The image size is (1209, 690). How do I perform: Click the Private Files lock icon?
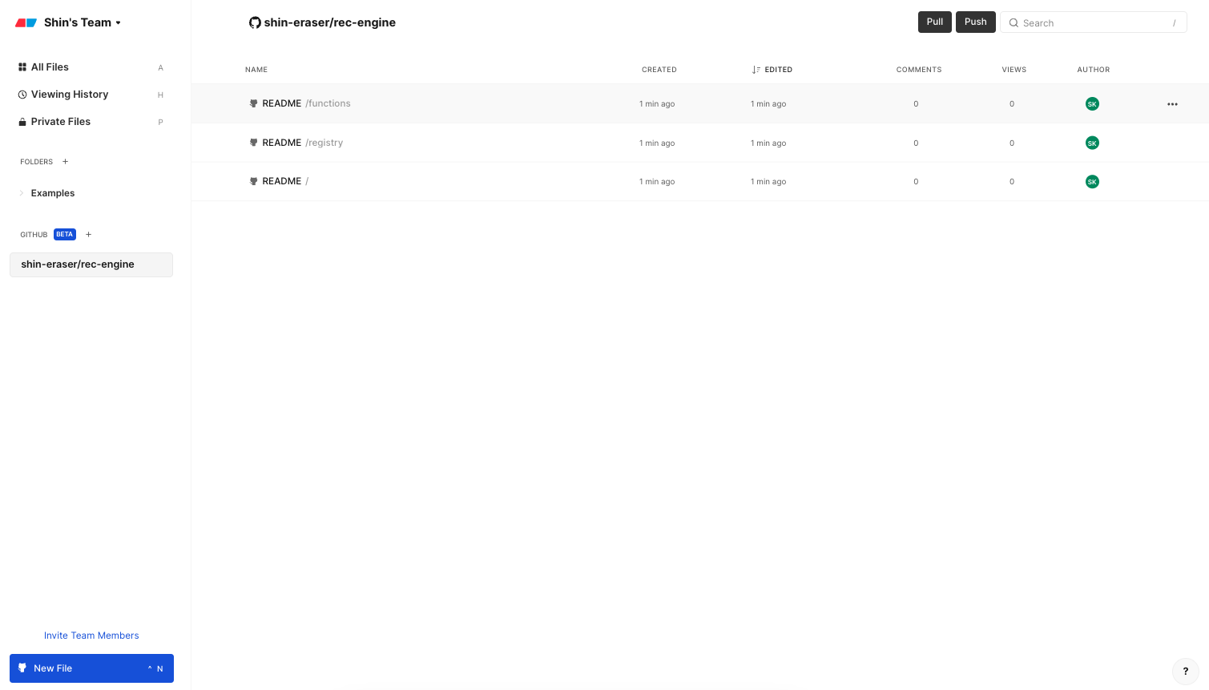22,122
